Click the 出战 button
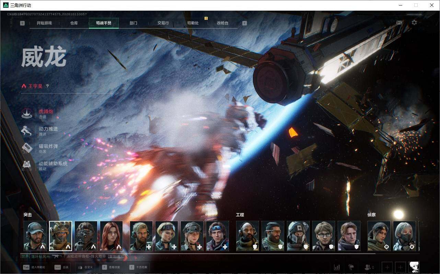The image size is (440, 274). coord(62,267)
